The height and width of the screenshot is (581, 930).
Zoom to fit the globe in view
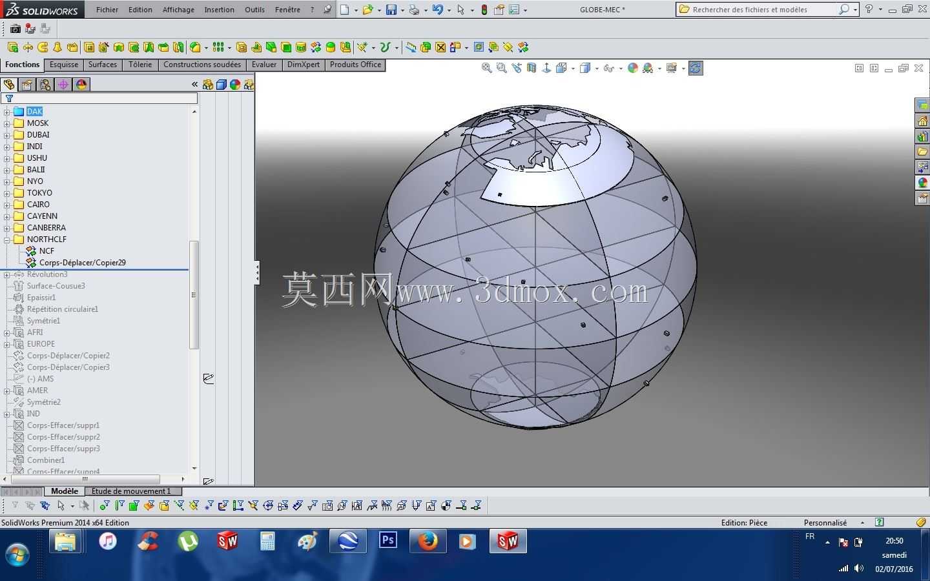pyautogui.click(x=487, y=68)
